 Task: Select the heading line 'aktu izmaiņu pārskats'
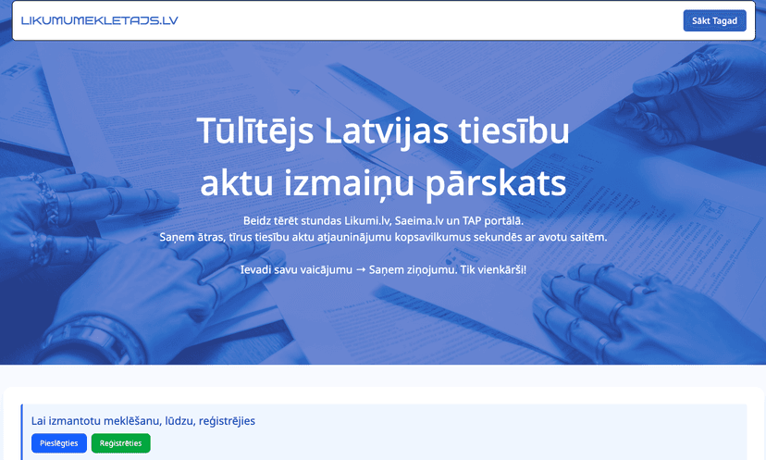point(383,183)
